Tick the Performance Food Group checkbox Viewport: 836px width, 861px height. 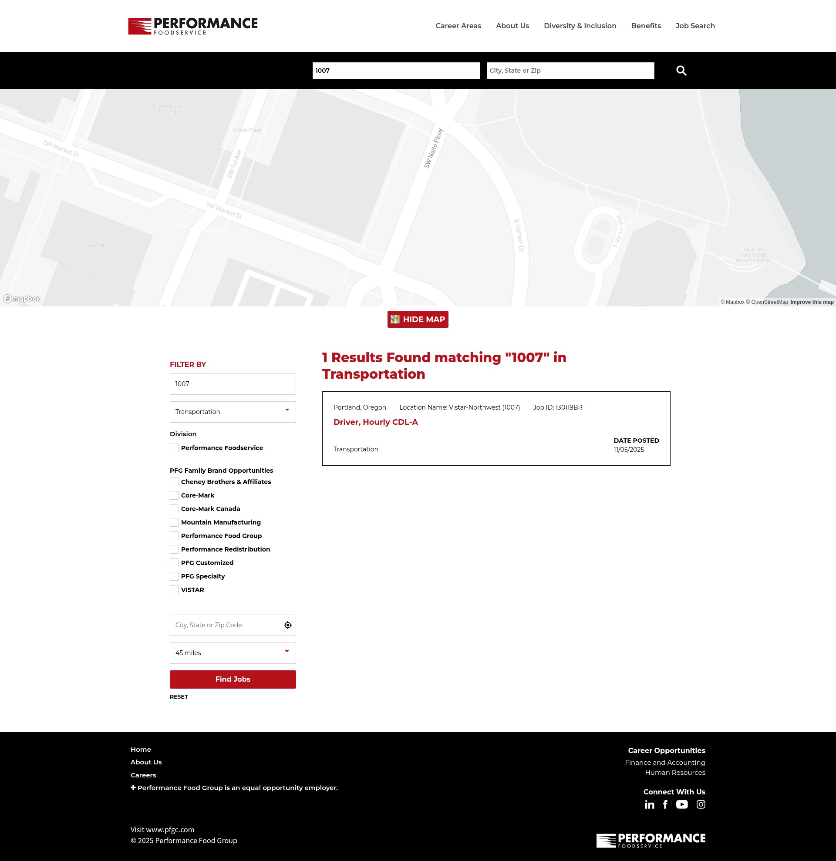pos(174,536)
